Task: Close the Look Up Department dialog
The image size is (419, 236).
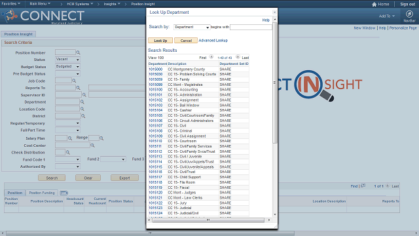Action: (274, 12)
